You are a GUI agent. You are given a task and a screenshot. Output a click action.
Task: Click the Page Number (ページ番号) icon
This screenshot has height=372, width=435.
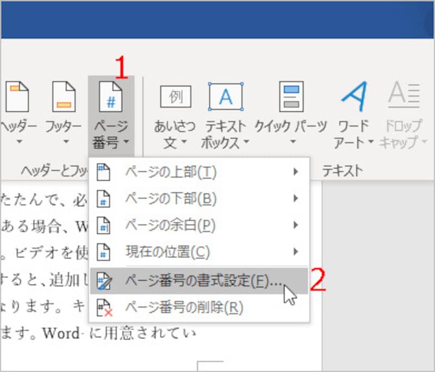coord(110,98)
